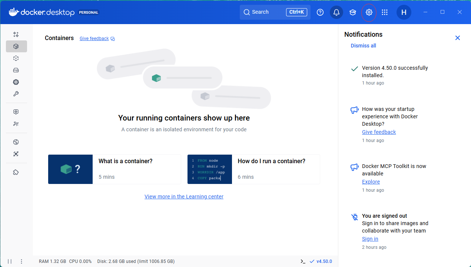Viewport: 471px width, 267px height.
Task: Click the Notifications panel title
Action: click(x=363, y=34)
